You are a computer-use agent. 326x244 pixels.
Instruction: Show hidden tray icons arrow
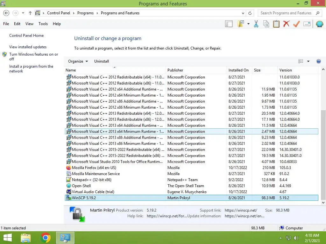tap(280, 238)
